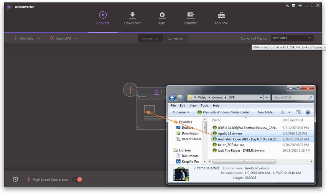Image resolution: width=326 pixels, height=193 pixels.
Task: Toggle the High Speed Conversion switch
Action: (77, 179)
